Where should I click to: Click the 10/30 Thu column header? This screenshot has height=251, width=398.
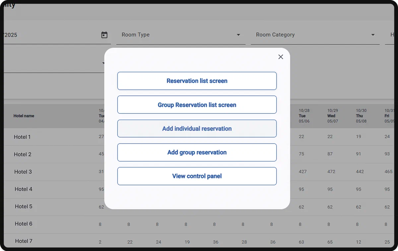tap(361, 116)
